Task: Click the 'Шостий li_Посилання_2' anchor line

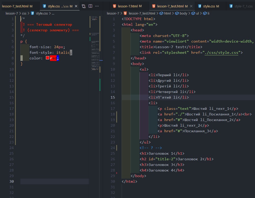Action: (199, 120)
